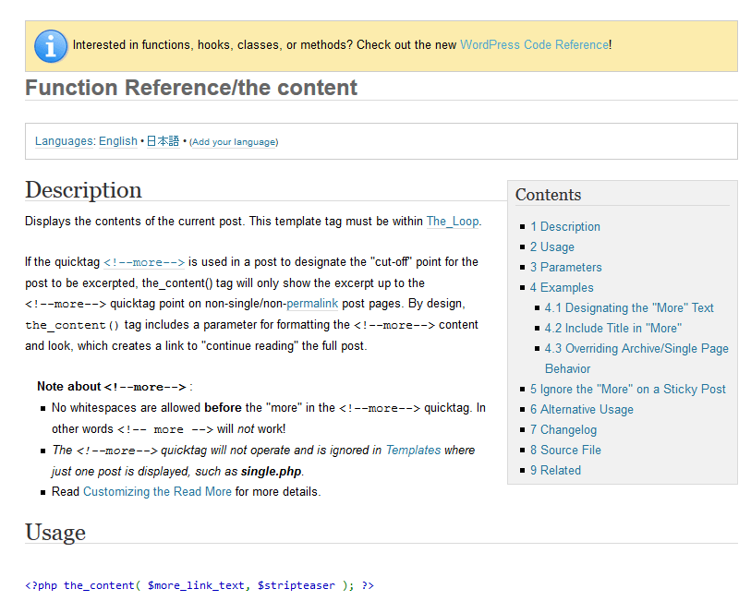Click the bold single.php text
Screen dimensions: 751x613
(271, 472)
